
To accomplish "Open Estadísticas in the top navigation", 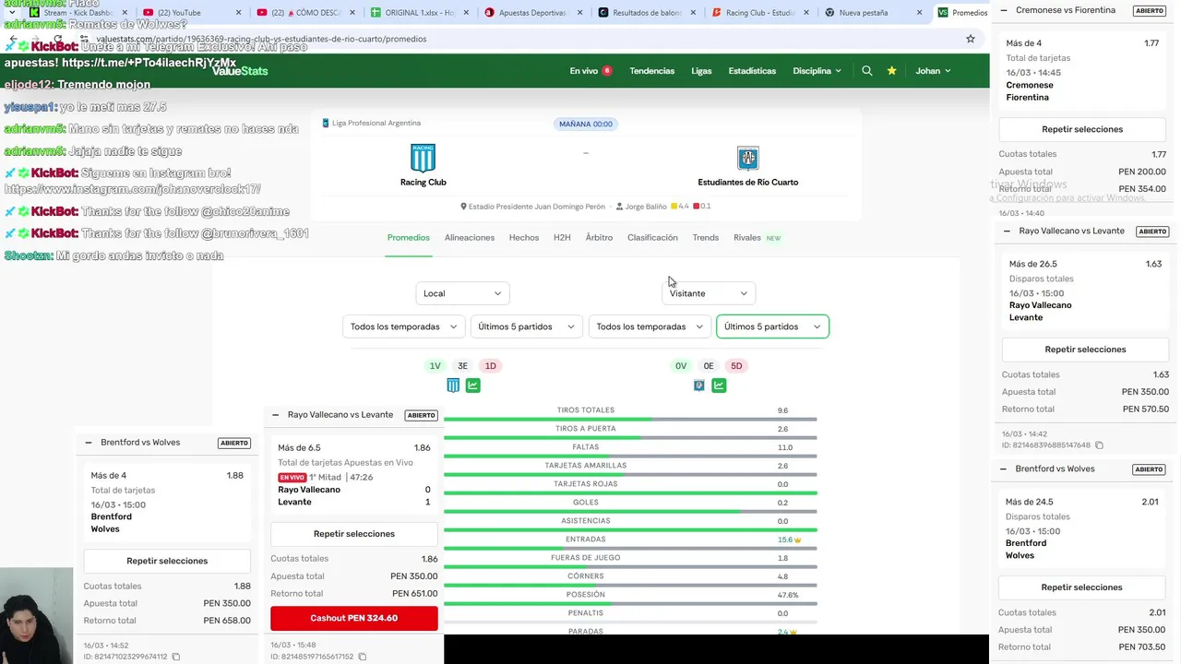I will [752, 71].
